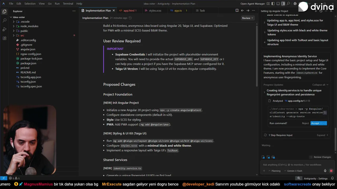337x189 pixels.
Task: Open package.json in explorer
Action: [x=28, y=63]
